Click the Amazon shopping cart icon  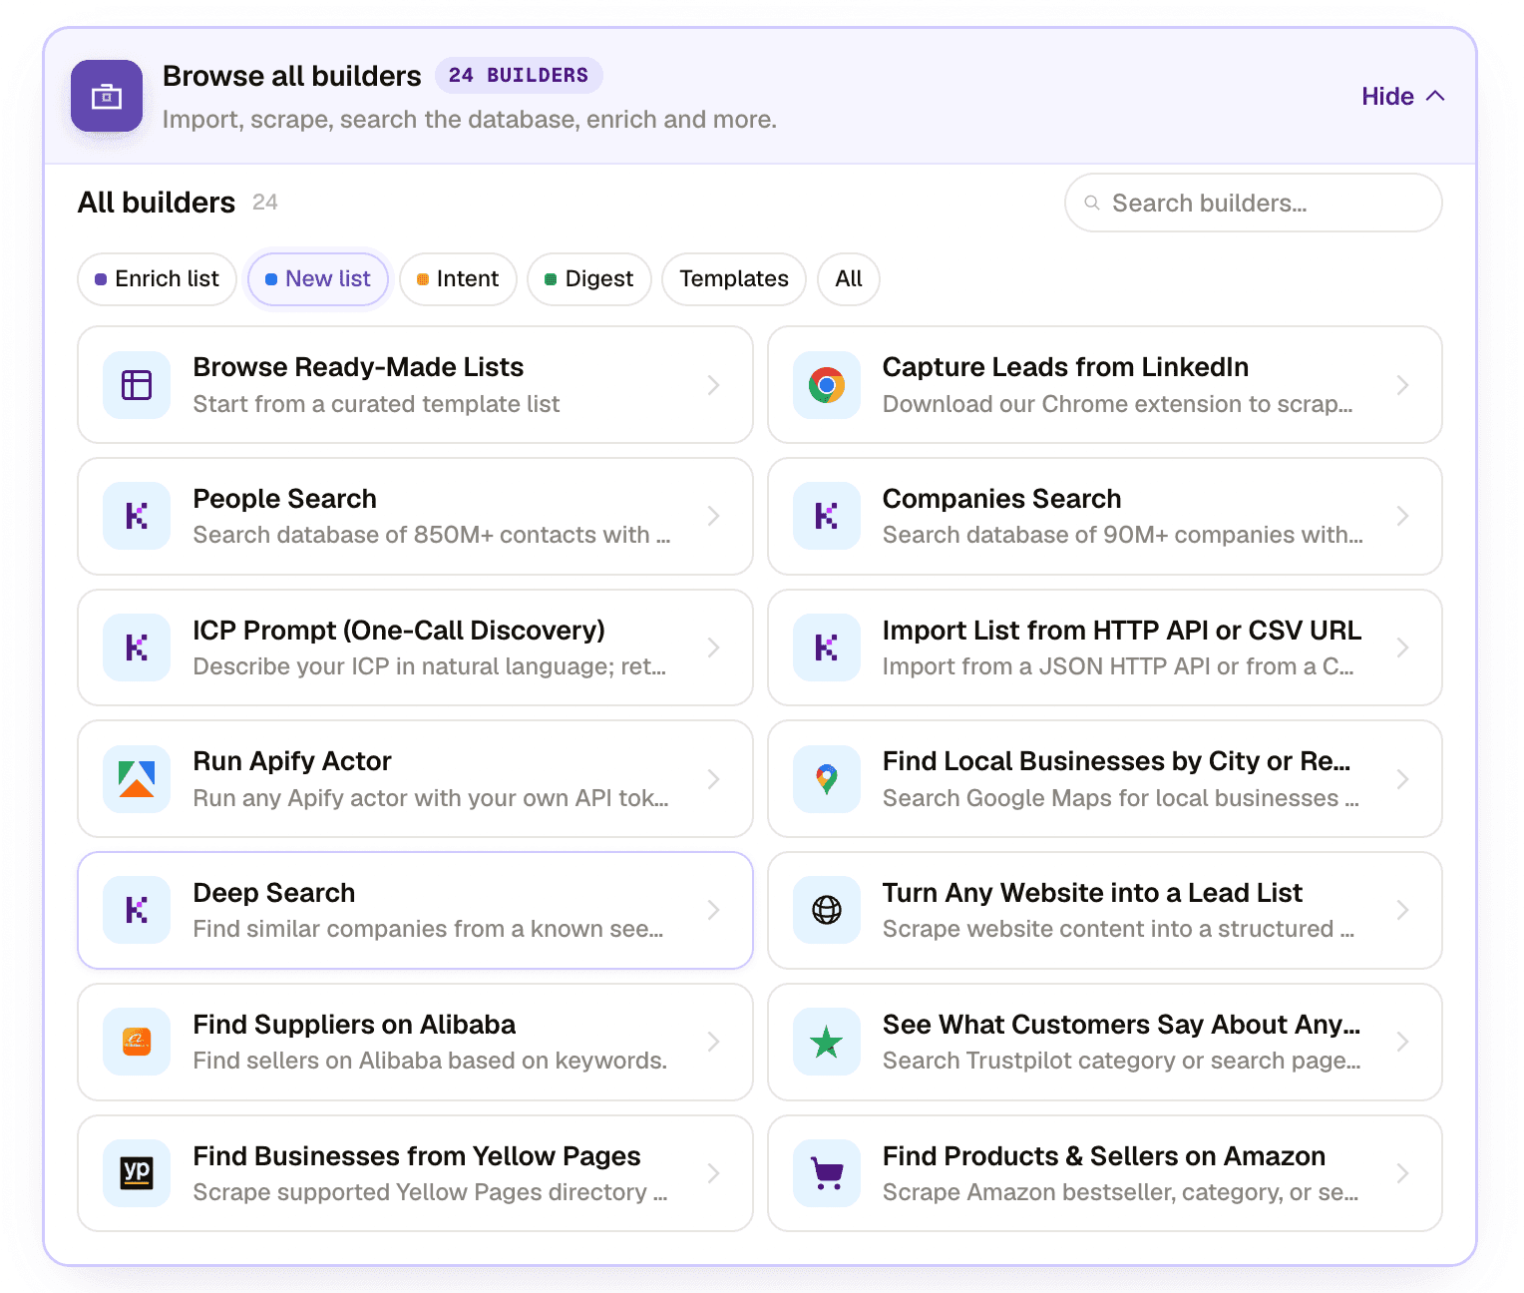827,1173
